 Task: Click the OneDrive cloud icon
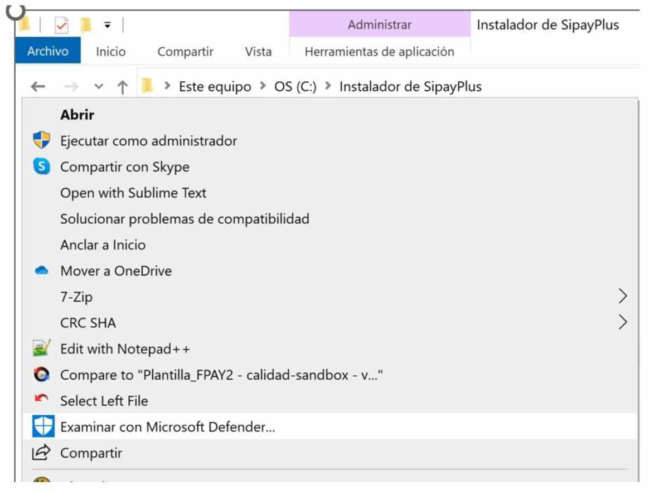tap(41, 271)
